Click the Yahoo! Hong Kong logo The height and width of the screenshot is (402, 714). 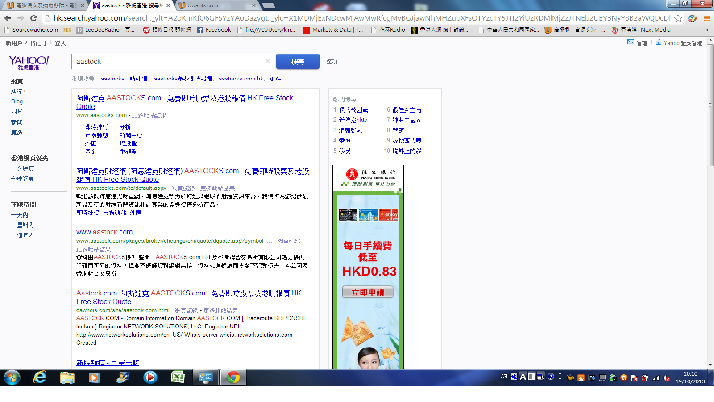29,62
